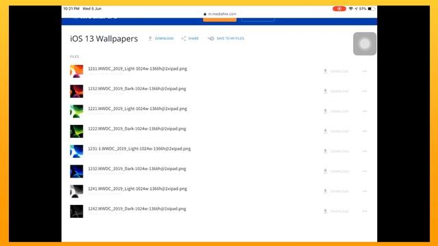Open file name 1231-1.WWDC_2019_Light-1024w-1366h@2xipad.png
The height and width of the screenshot is (246, 438).
point(140,149)
